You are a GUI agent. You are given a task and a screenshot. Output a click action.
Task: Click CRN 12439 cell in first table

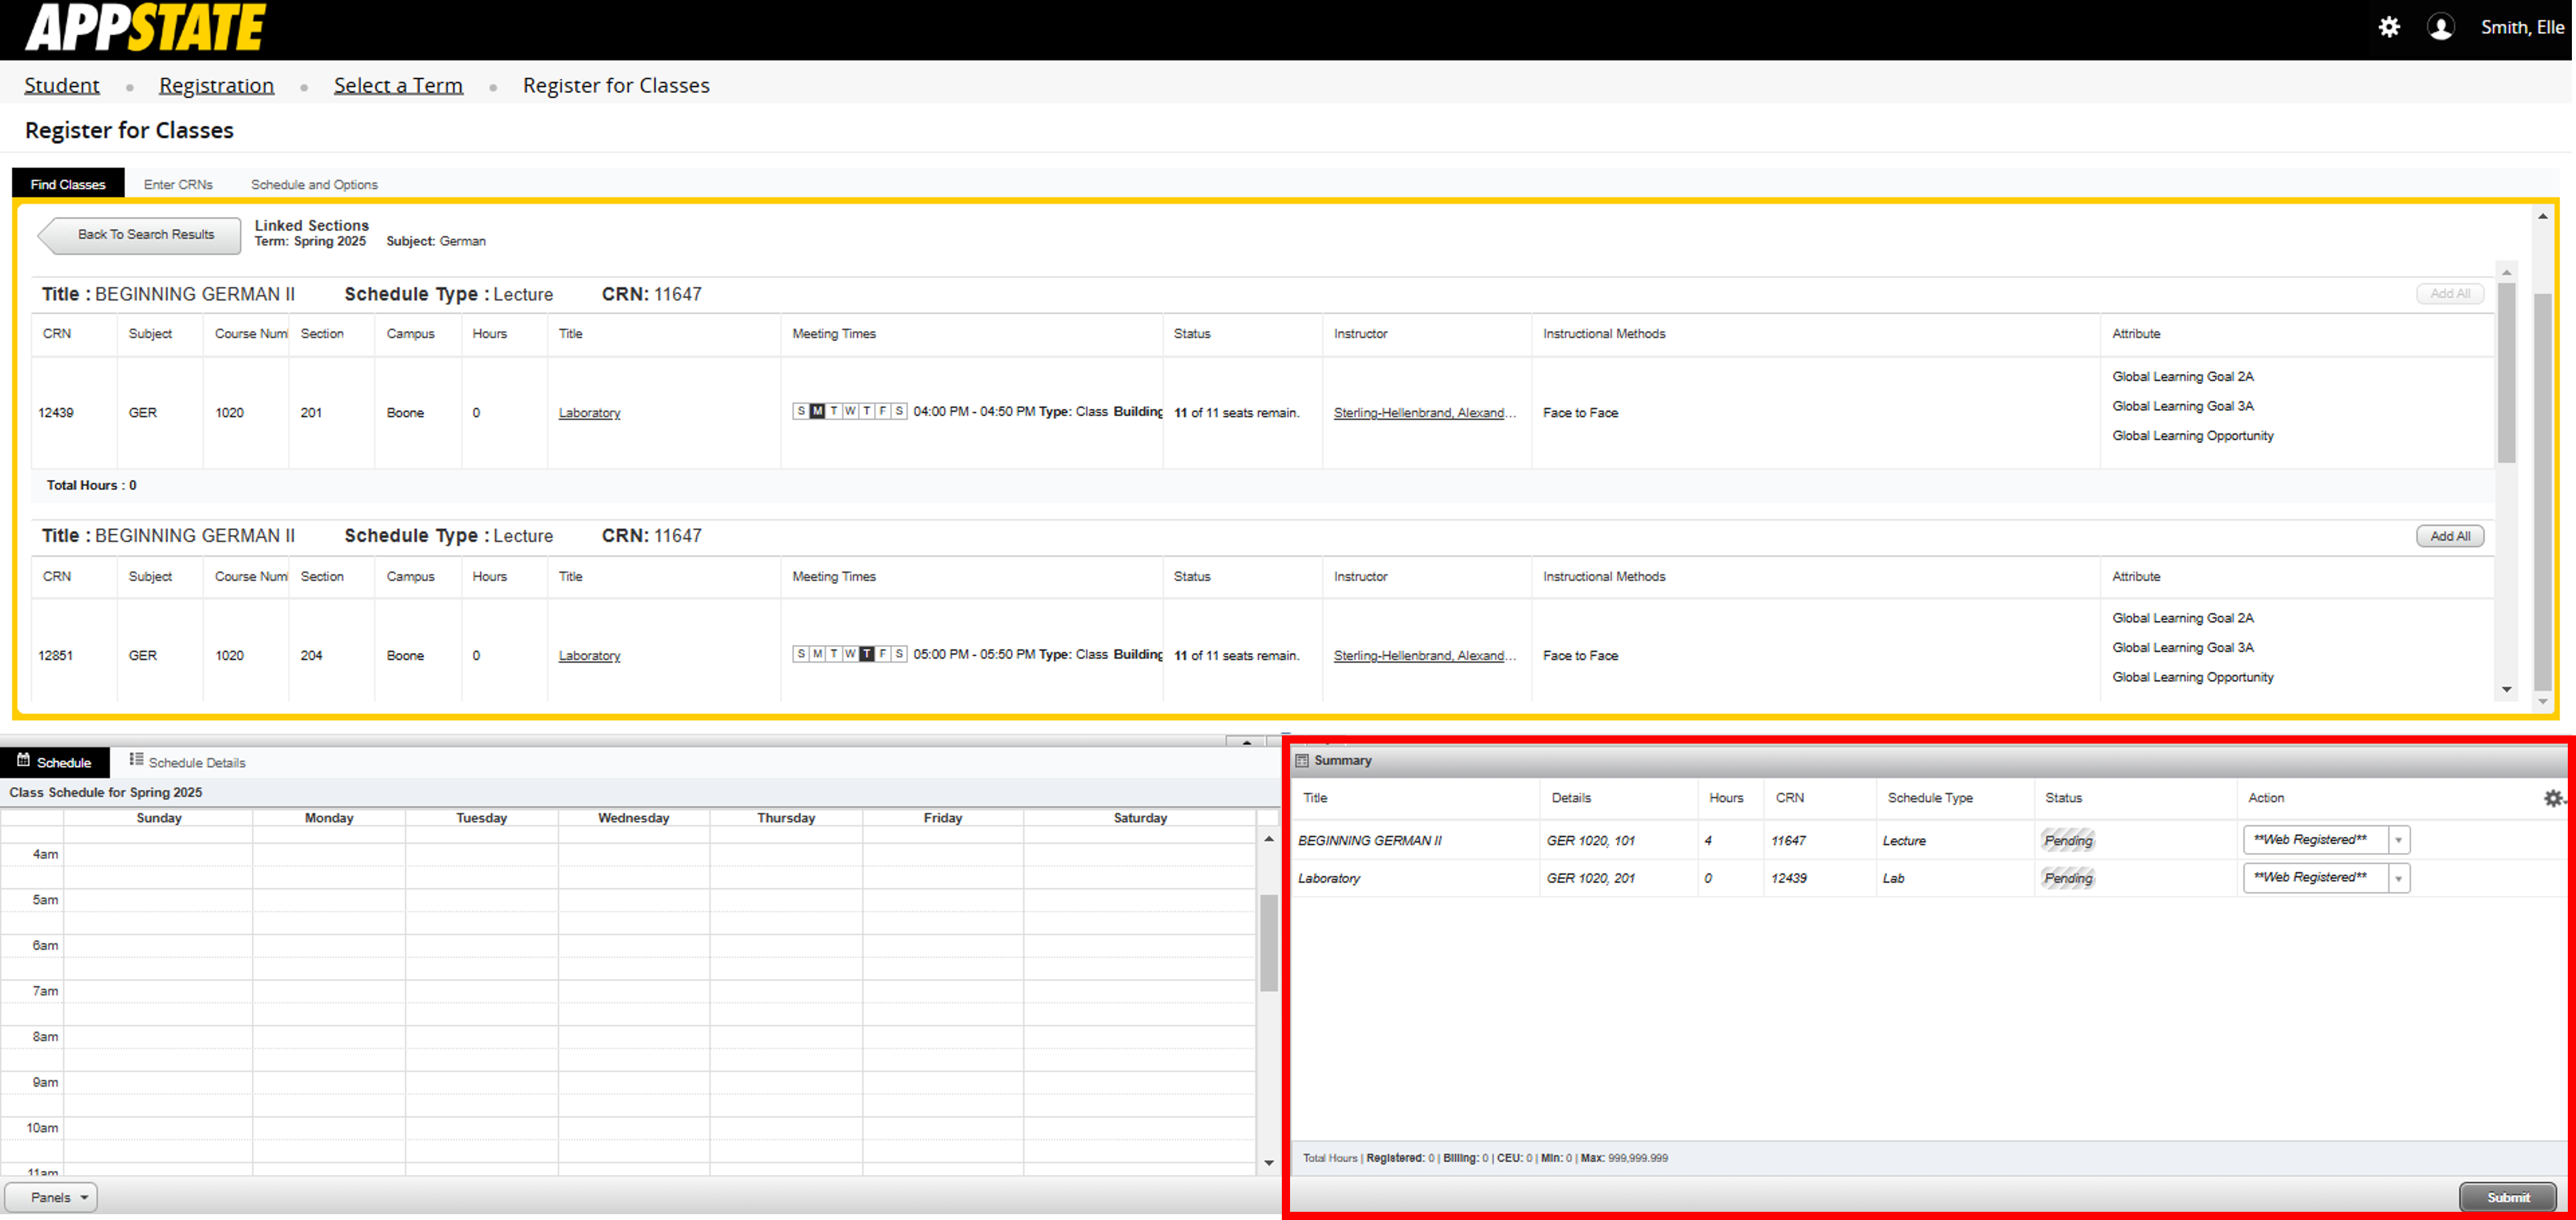click(56, 413)
